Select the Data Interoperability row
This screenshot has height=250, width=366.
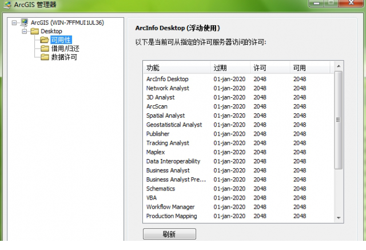coord(238,161)
